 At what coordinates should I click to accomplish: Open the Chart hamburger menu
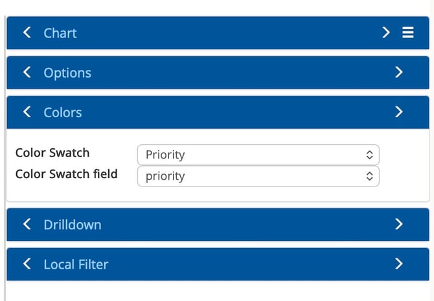(x=408, y=33)
